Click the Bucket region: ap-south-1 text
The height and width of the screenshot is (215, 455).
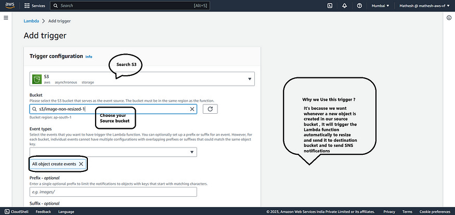tap(50, 117)
